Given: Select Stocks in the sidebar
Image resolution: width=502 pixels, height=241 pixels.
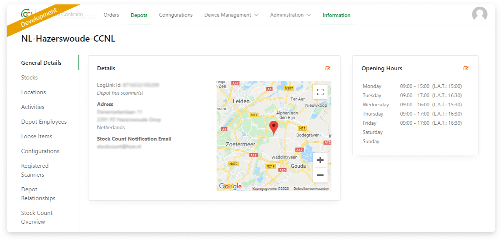Looking at the screenshot, I should coord(29,77).
